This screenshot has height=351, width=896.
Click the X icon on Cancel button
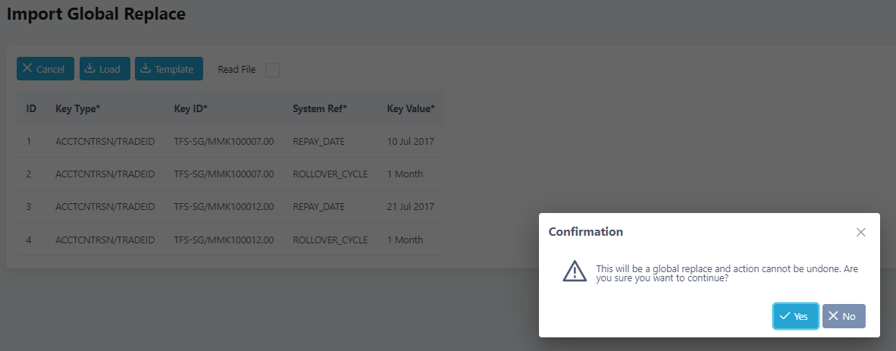pos(27,68)
